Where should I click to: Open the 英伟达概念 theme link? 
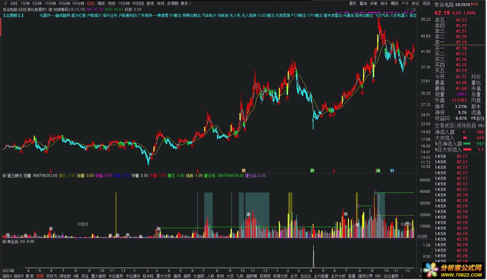(x=364, y=15)
